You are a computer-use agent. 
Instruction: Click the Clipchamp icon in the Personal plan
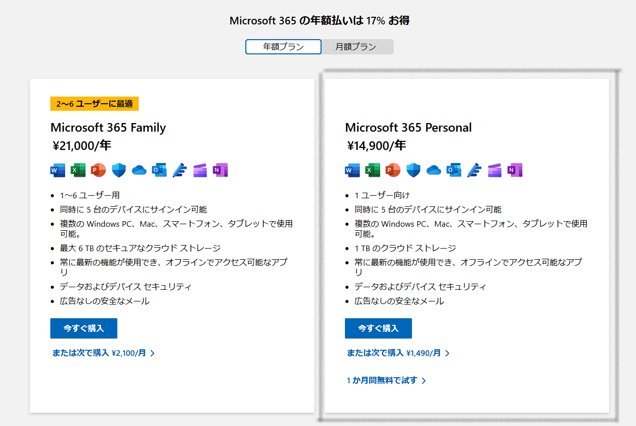[x=495, y=170]
